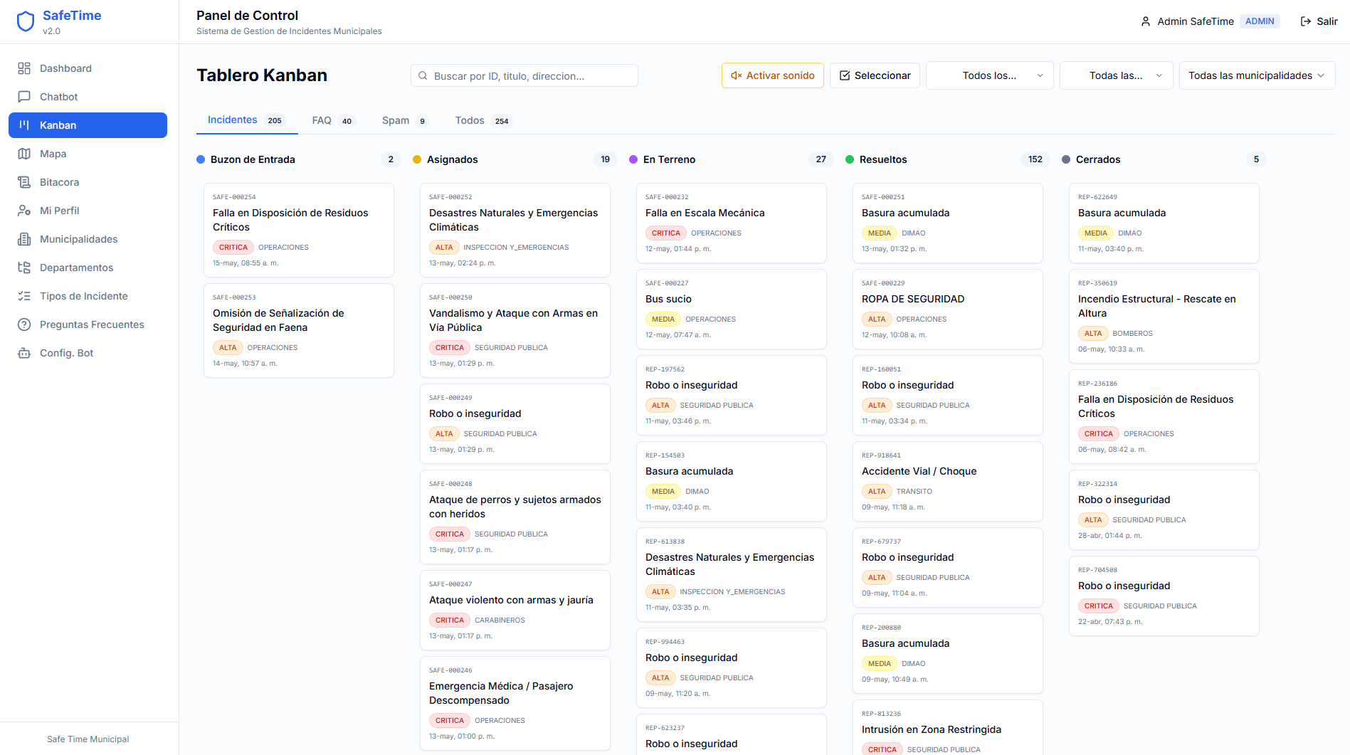This screenshot has height=755, width=1350.
Task: Open Chatbot from the sidebar
Action: point(88,97)
